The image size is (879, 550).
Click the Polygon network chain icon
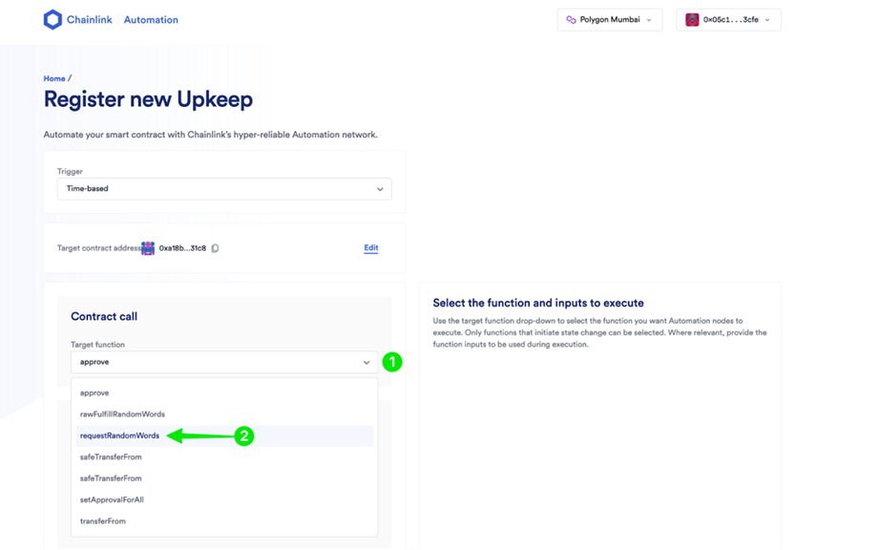[x=571, y=20]
